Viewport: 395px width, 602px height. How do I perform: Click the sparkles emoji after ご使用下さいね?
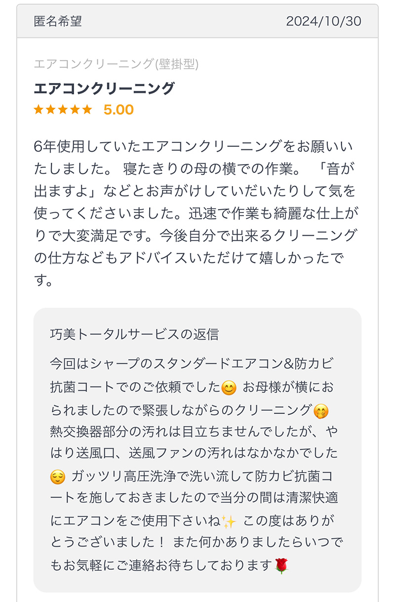(229, 521)
